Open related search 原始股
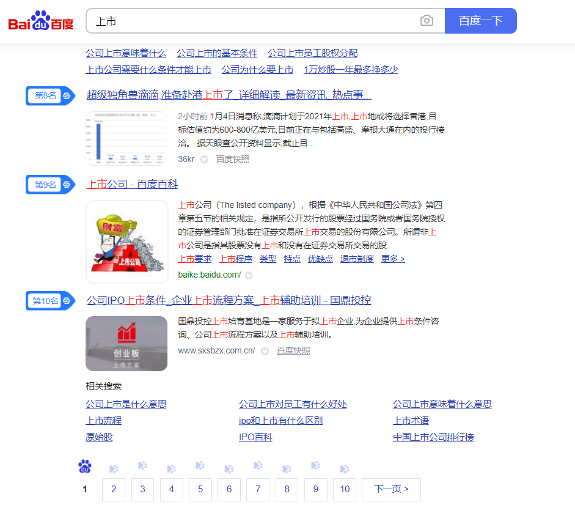Image resolution: width=575 pixels, height=521 pixels. point(99,437)
